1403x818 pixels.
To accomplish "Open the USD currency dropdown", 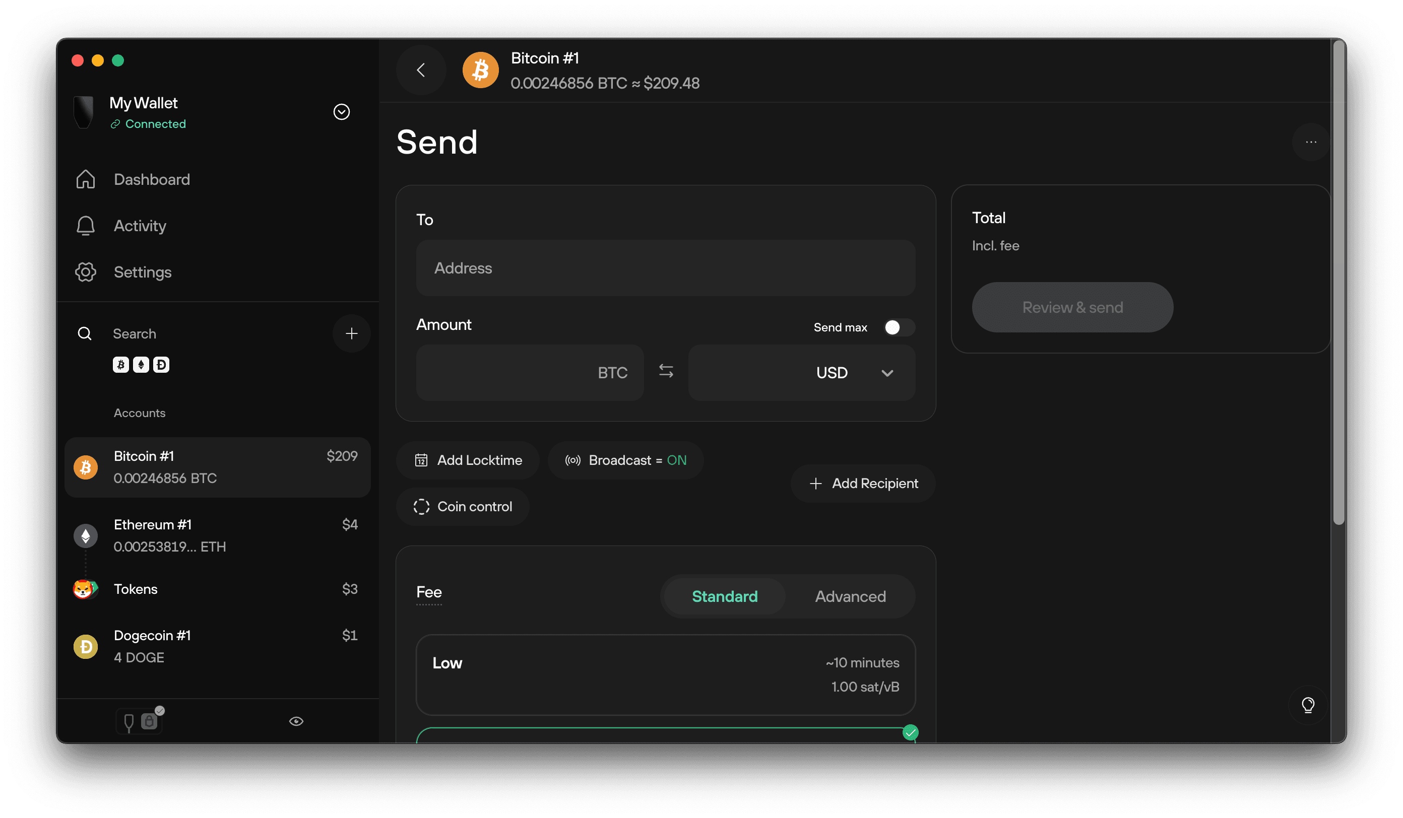I will [x=887, y=373].
